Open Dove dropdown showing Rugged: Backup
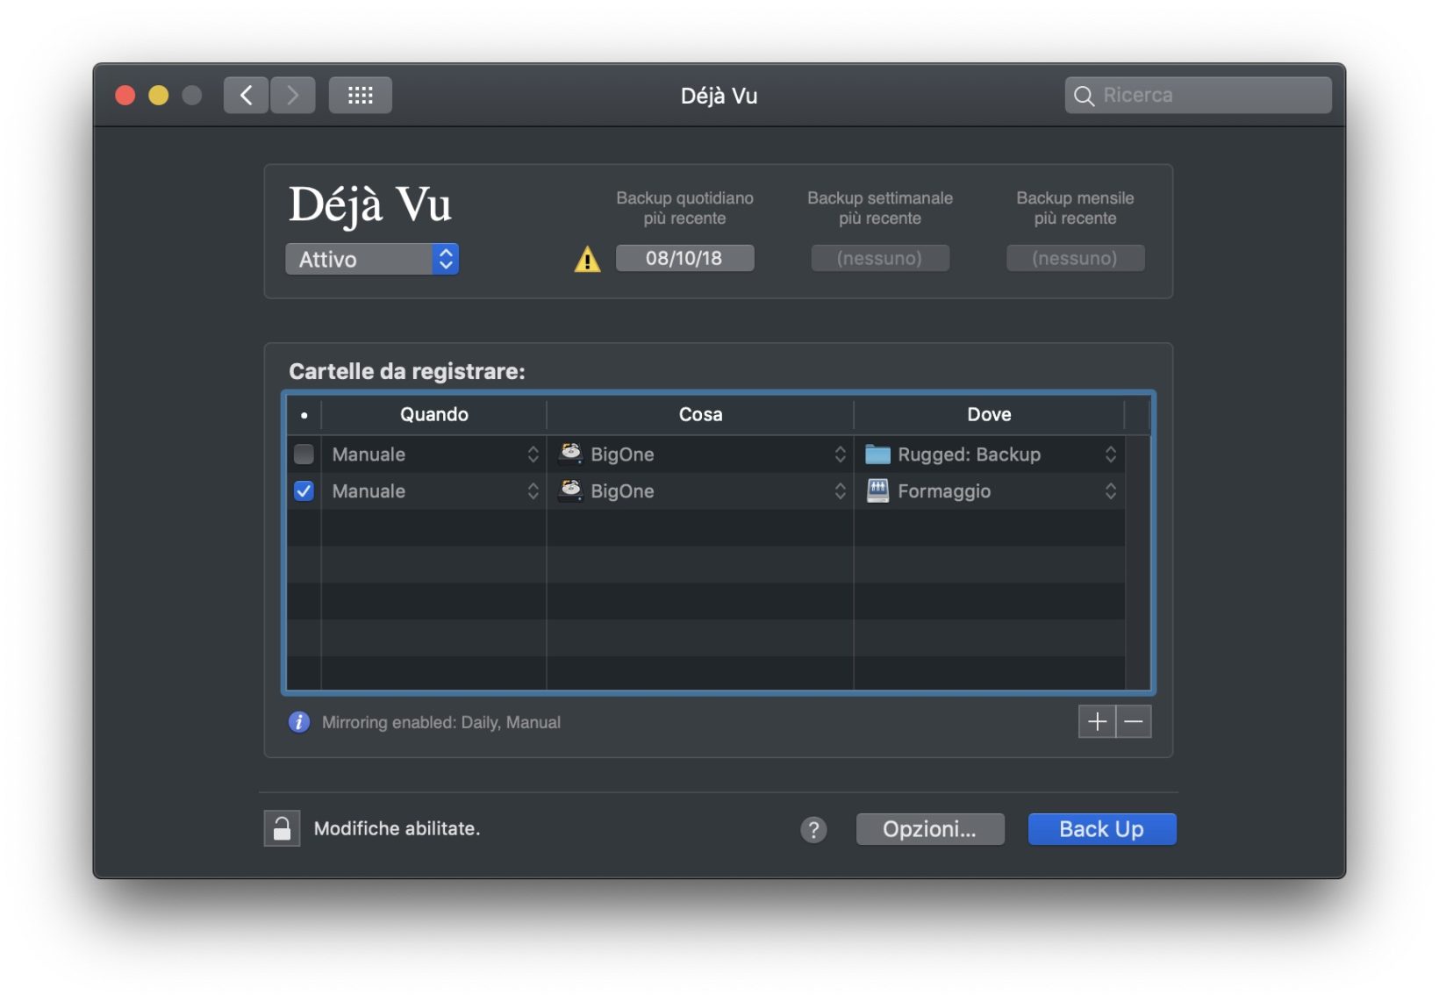This screenshot has height=1002, width=1439. (x=990, y=454)
